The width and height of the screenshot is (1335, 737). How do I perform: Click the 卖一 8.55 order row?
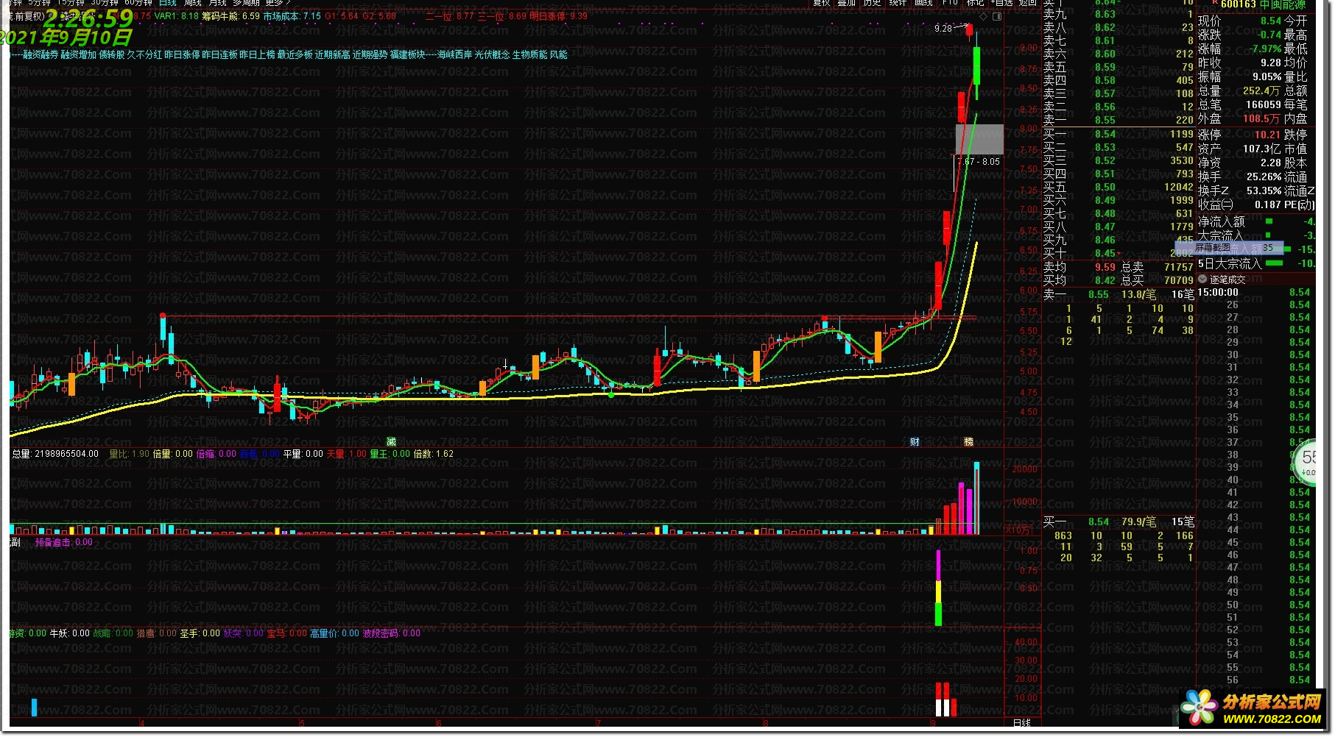coord(1119,120)
